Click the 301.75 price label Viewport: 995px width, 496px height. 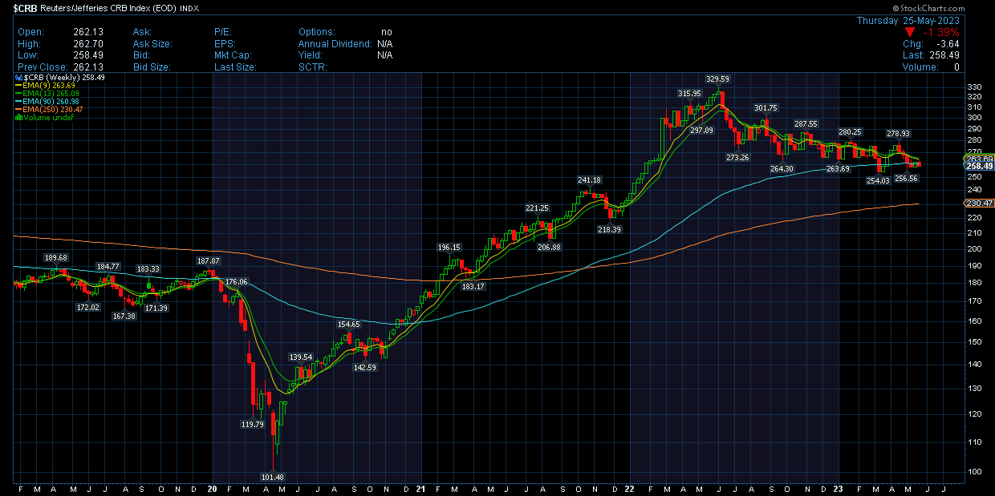click(x=766, y=108)
